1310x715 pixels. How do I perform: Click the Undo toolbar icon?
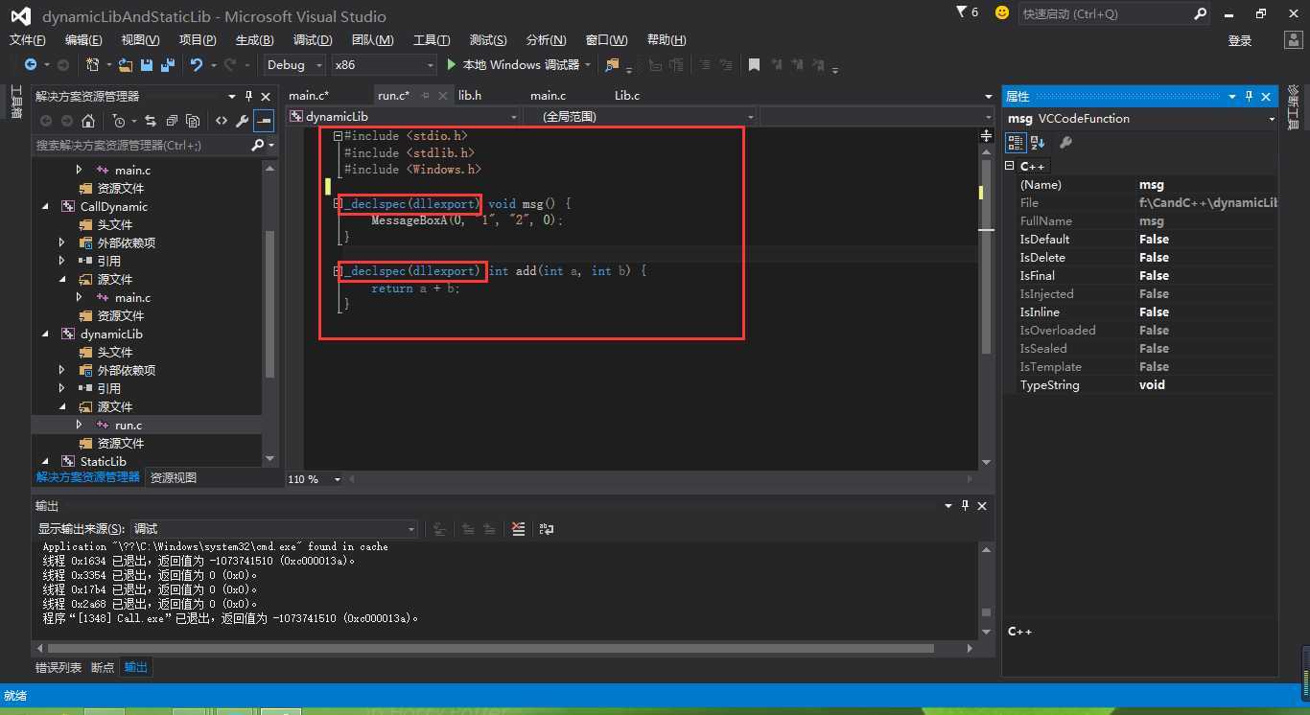(x=197, y=64)
